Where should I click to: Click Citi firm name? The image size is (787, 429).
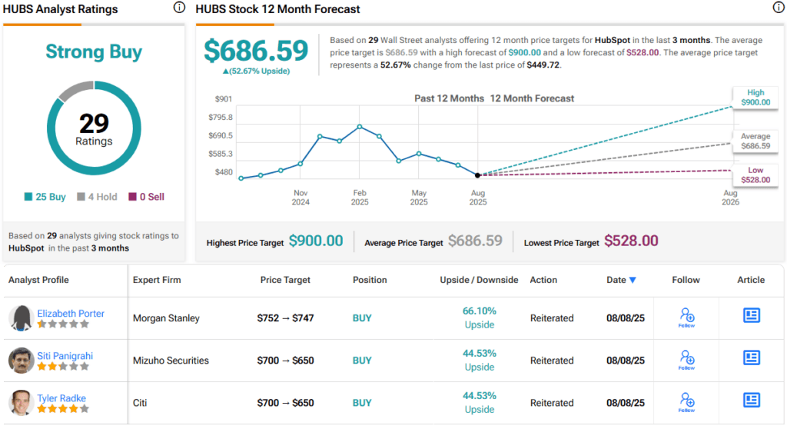[x=140, y=402]
